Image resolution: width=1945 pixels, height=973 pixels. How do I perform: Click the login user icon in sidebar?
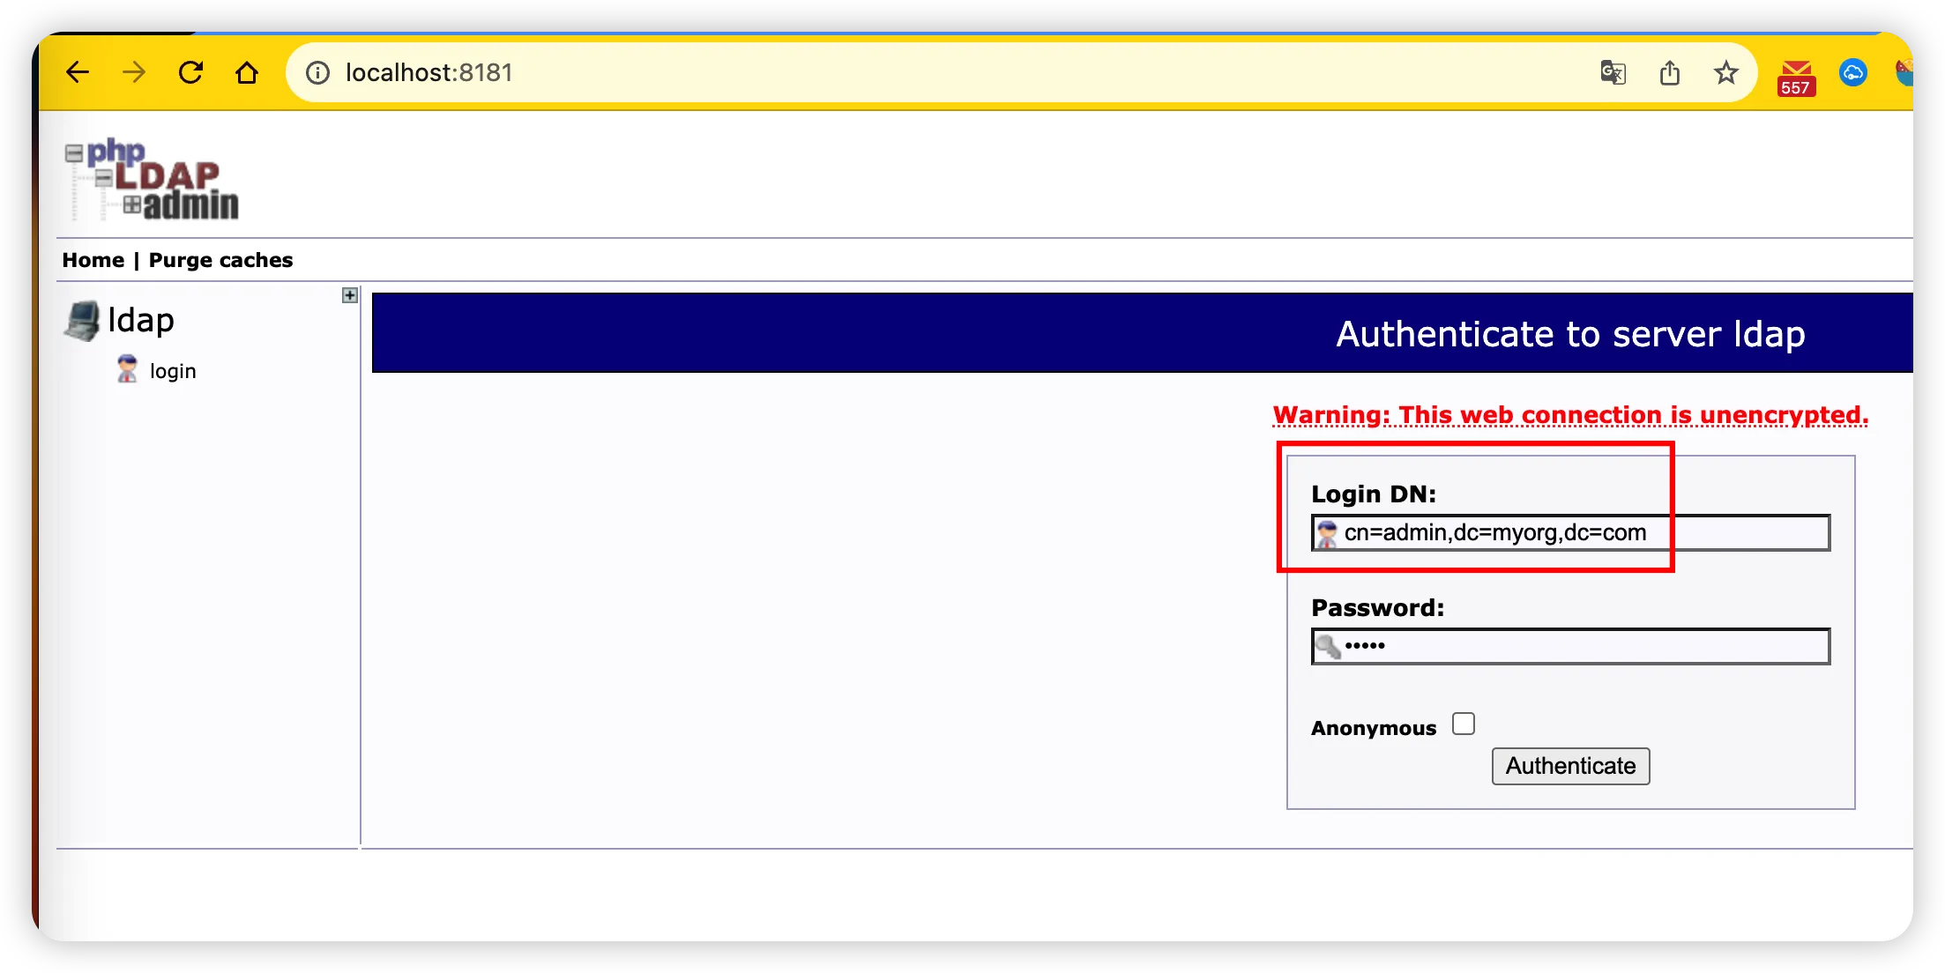coord(128,368)
